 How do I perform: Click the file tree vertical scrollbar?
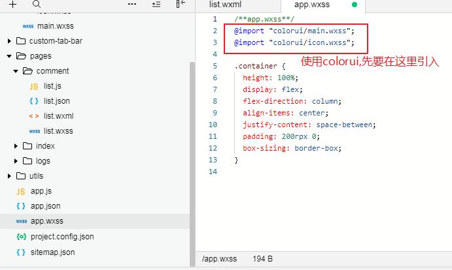coord(192,164)
